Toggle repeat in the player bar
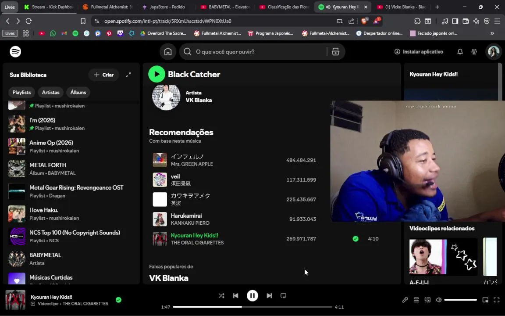The image size is (505, 316). [x=284, y=296]
